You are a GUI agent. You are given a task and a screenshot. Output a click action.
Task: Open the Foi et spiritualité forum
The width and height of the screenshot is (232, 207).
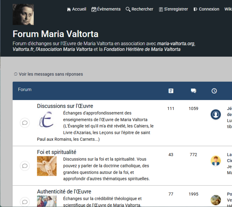[x=57, y=152]
